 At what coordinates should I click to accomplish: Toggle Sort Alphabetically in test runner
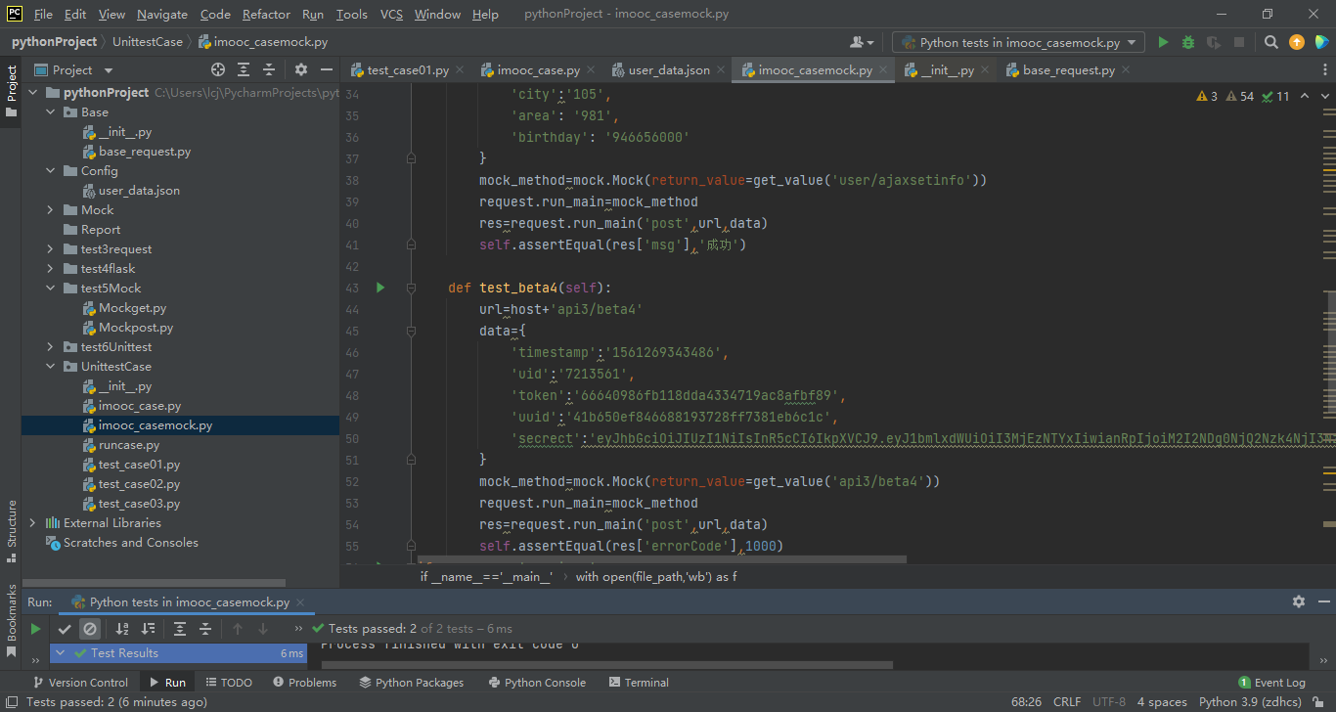(122, 629)
